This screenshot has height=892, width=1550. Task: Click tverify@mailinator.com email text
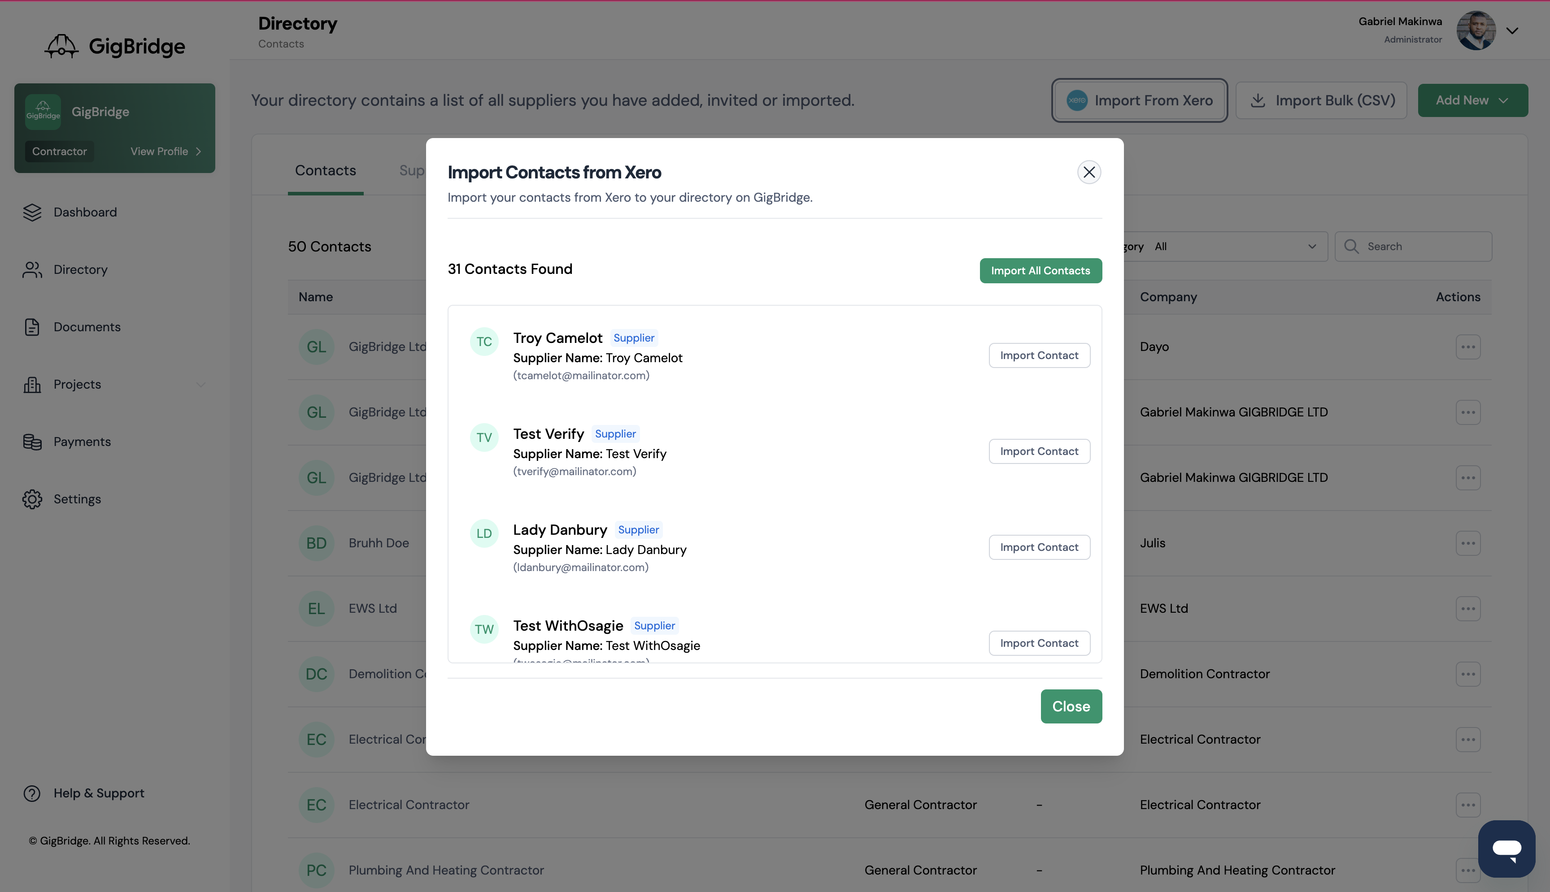click(574, 472)
